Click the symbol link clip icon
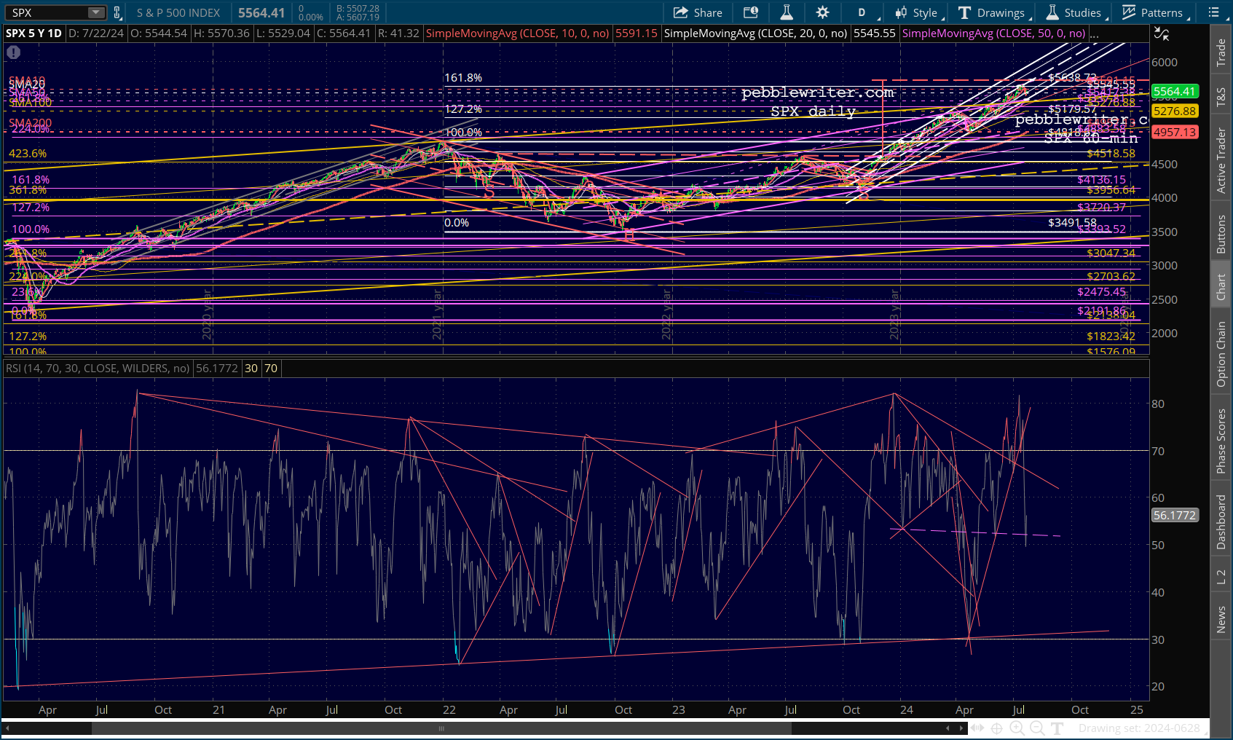 coord(117,12)
